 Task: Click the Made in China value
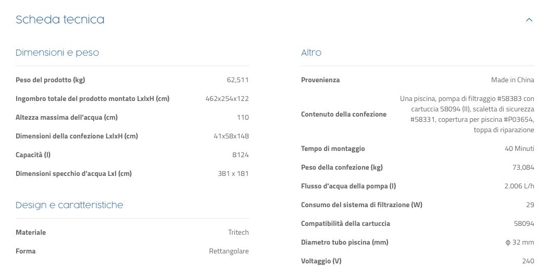click(x=513, y=80)
